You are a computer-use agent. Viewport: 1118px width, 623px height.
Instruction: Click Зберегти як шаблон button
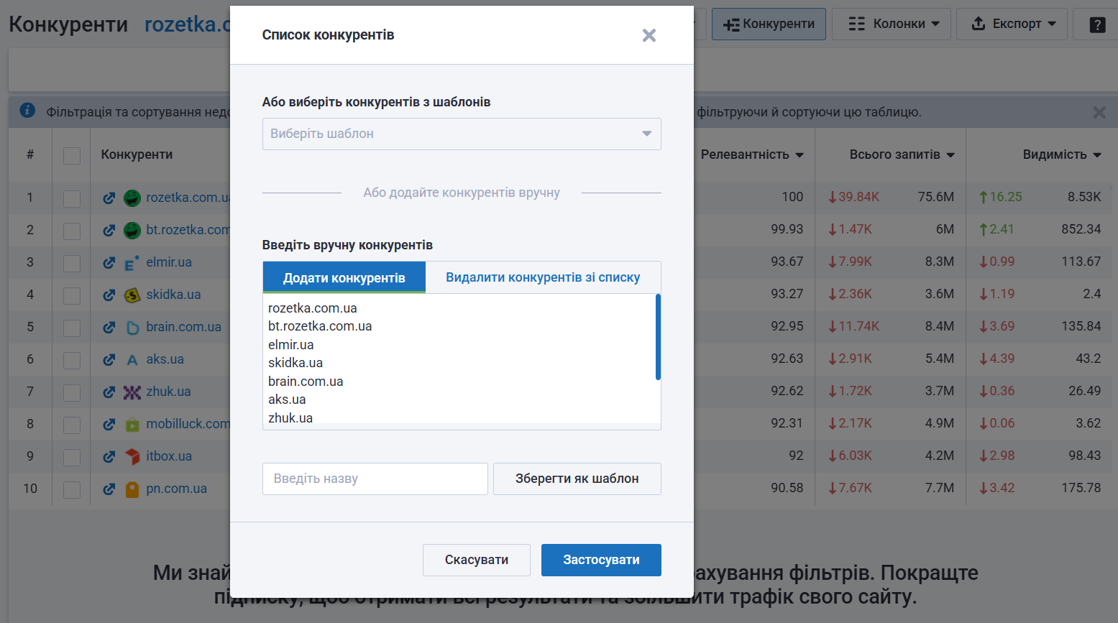click(x=577, y=479)
